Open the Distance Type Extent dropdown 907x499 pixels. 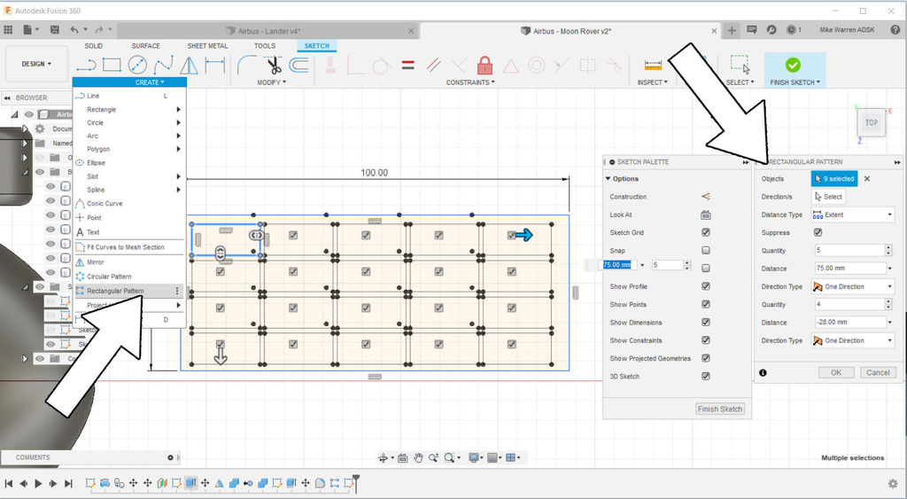(853, 214)
